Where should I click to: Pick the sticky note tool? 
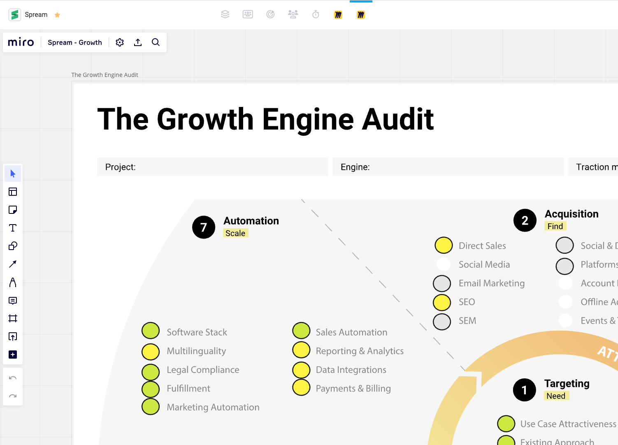coord(13,210)
